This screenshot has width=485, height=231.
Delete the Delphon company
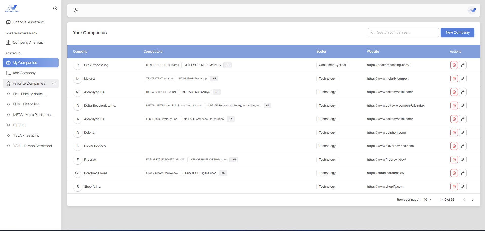pyautogui.click(x=454, y=133)
